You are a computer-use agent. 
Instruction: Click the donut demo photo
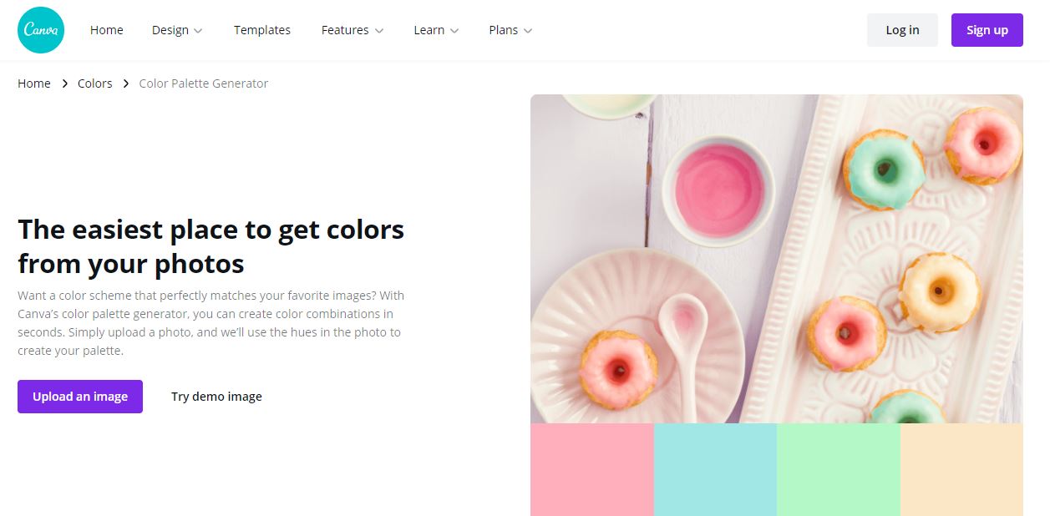click(777, 259)
